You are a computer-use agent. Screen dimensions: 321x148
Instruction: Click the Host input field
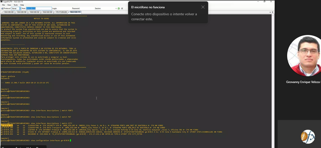tap(39, 8)
